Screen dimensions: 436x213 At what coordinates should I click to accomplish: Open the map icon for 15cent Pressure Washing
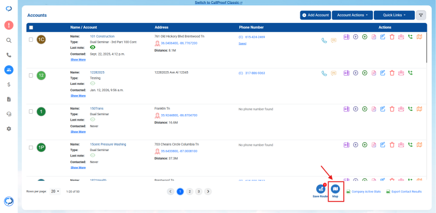(x=419, y=145)
